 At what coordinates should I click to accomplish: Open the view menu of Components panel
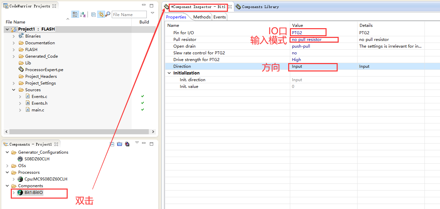pos(136,143)
